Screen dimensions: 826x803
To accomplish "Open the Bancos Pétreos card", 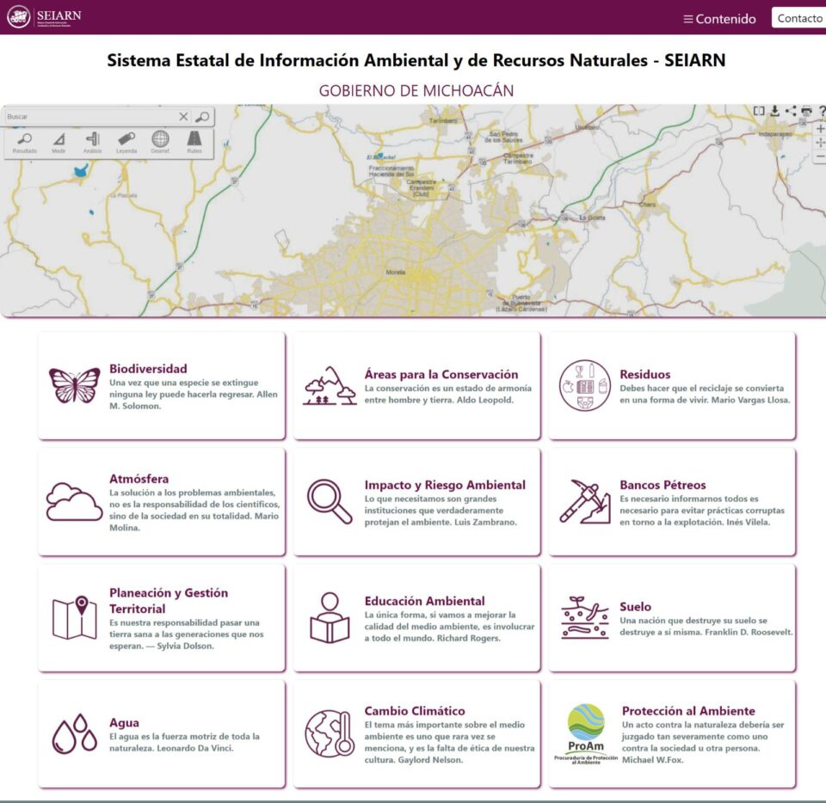I will click(672, 501).
